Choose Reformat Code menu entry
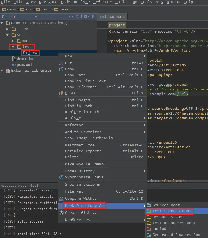Screen dimensions: 208x238 coord(103,145)
